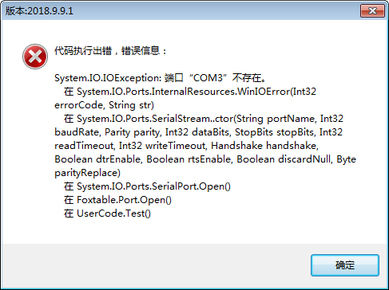Click the errorCode, String str) line
This screenshot has width=389, height=290.
[104, 105]
